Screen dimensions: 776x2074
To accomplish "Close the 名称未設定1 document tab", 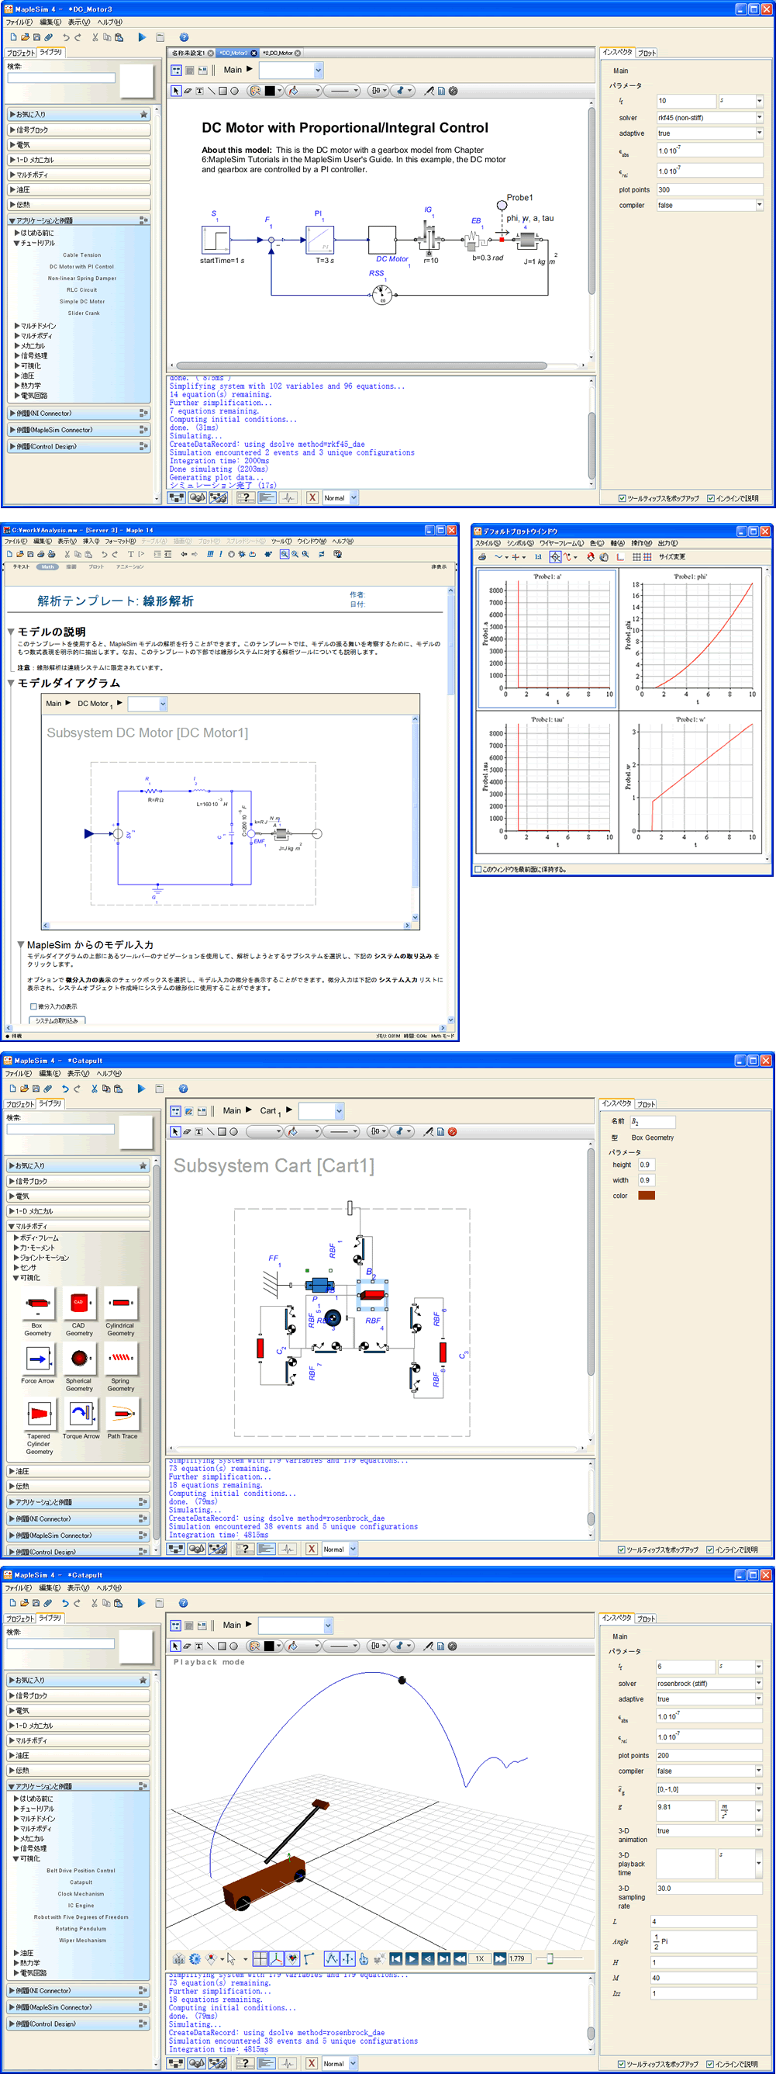I will coord(211,53).
